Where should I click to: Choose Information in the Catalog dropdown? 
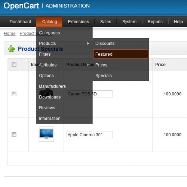point(64,119)
